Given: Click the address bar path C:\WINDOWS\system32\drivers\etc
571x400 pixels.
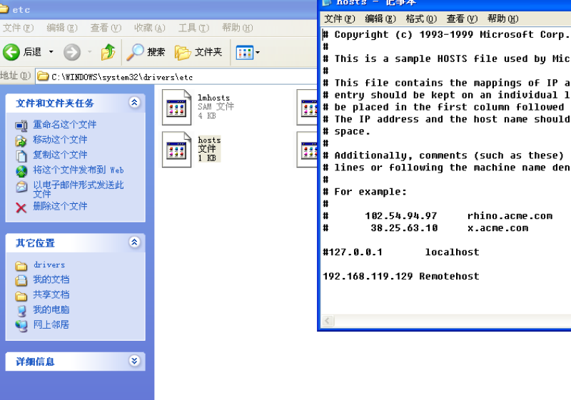Looking at the screenshot, I should click(122, 77).
